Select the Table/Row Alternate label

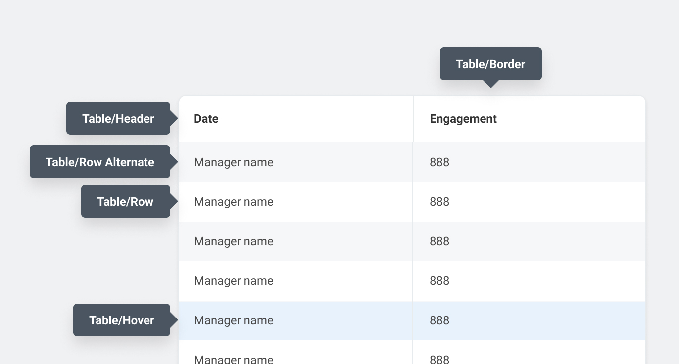[x=100, y=162]
